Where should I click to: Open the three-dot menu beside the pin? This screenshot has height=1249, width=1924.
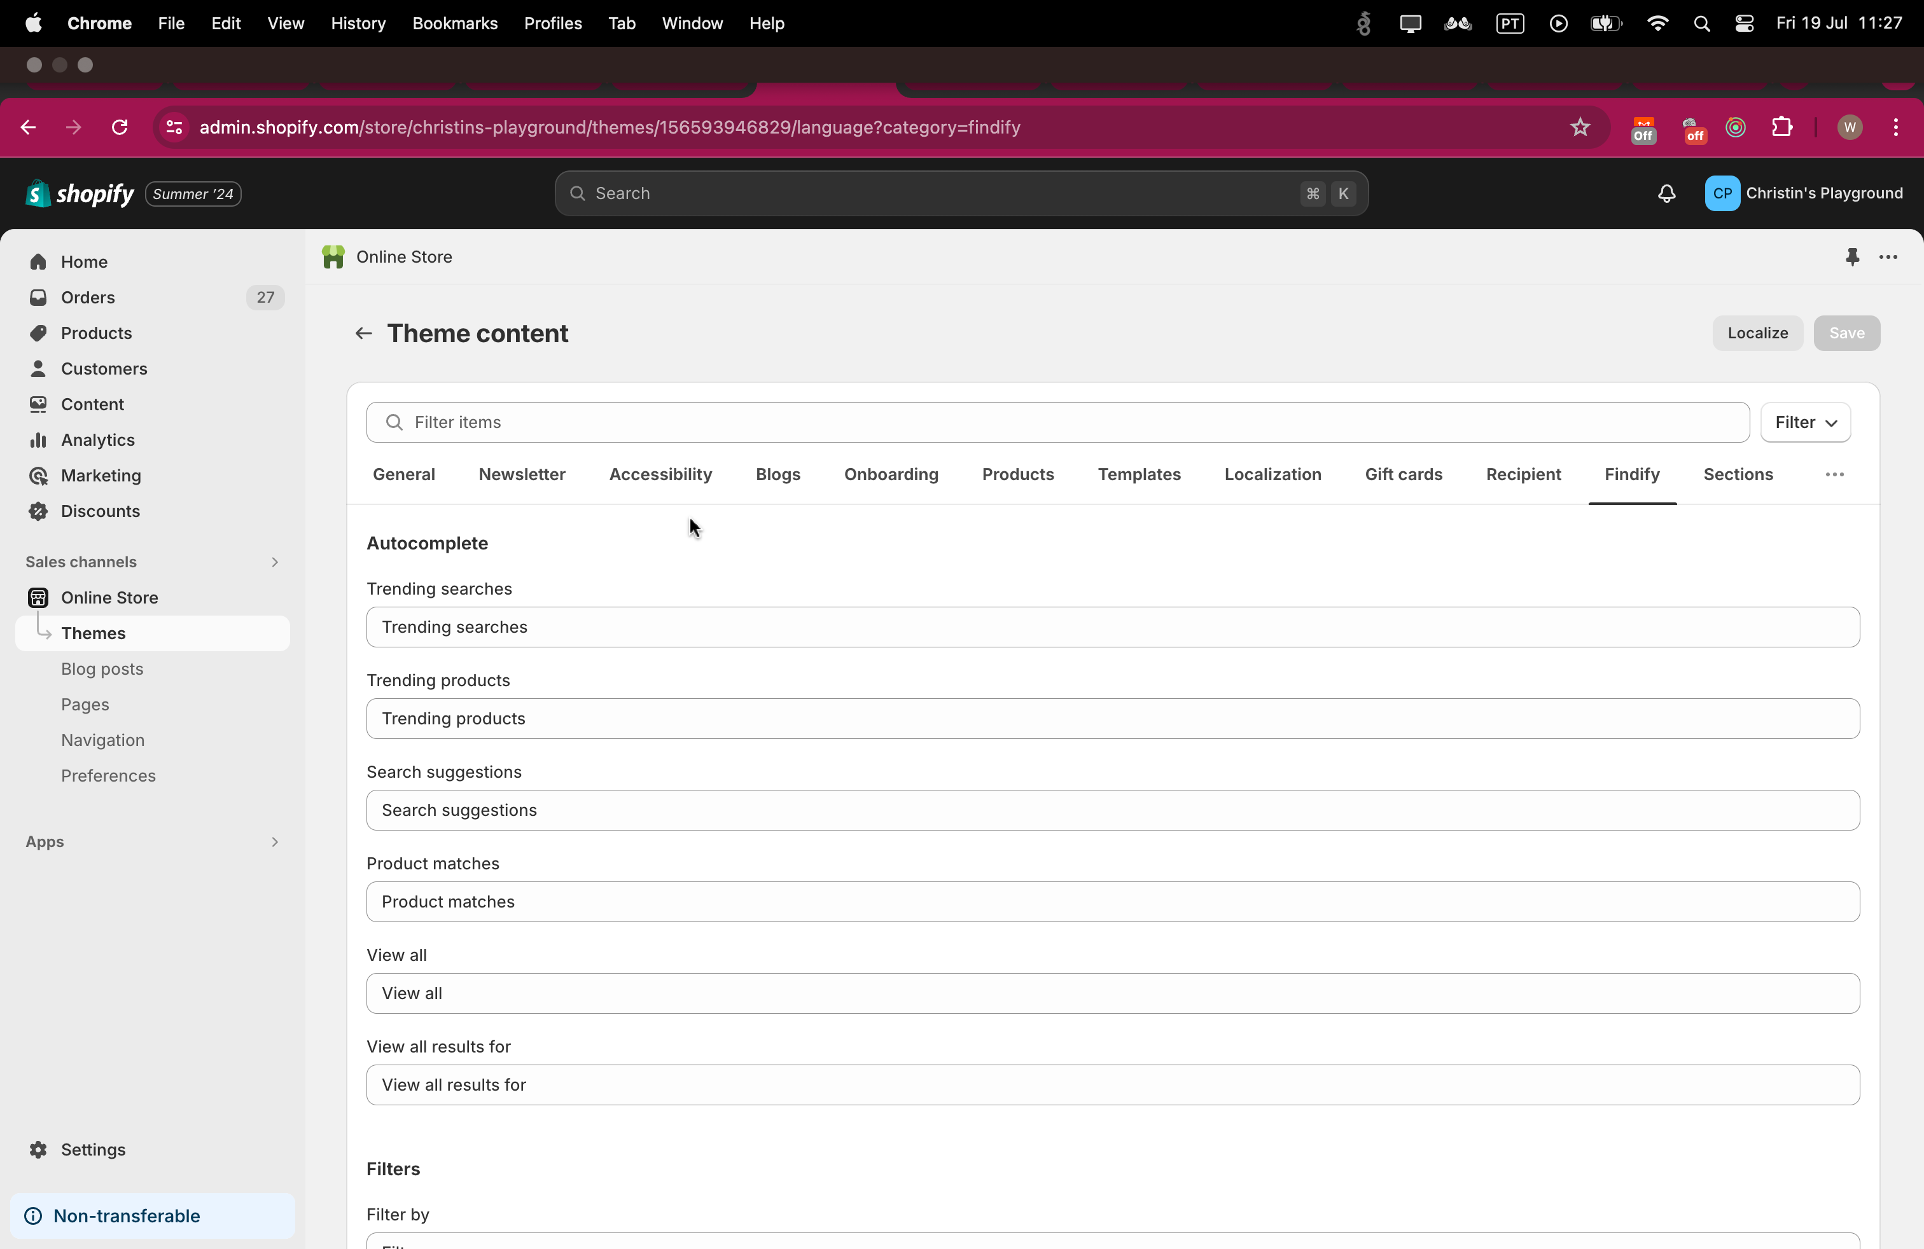[1888, 257]
